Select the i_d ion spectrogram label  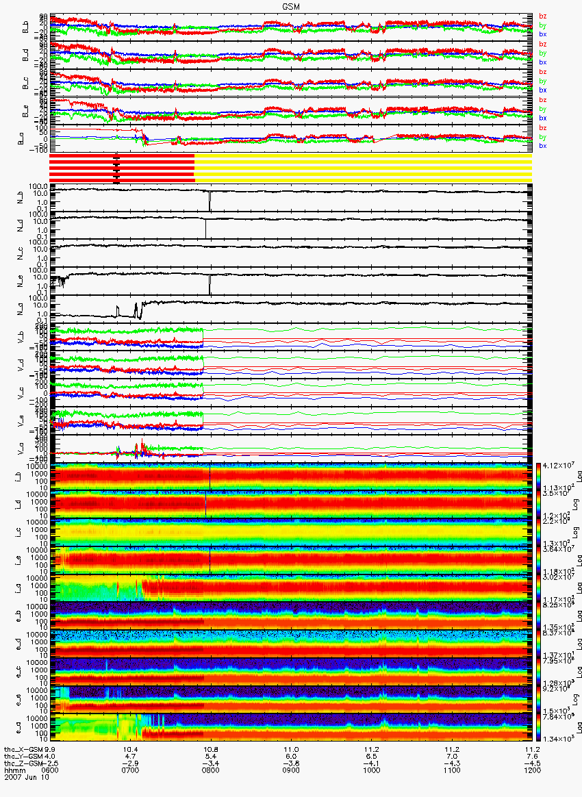click(x=18, y=505)
